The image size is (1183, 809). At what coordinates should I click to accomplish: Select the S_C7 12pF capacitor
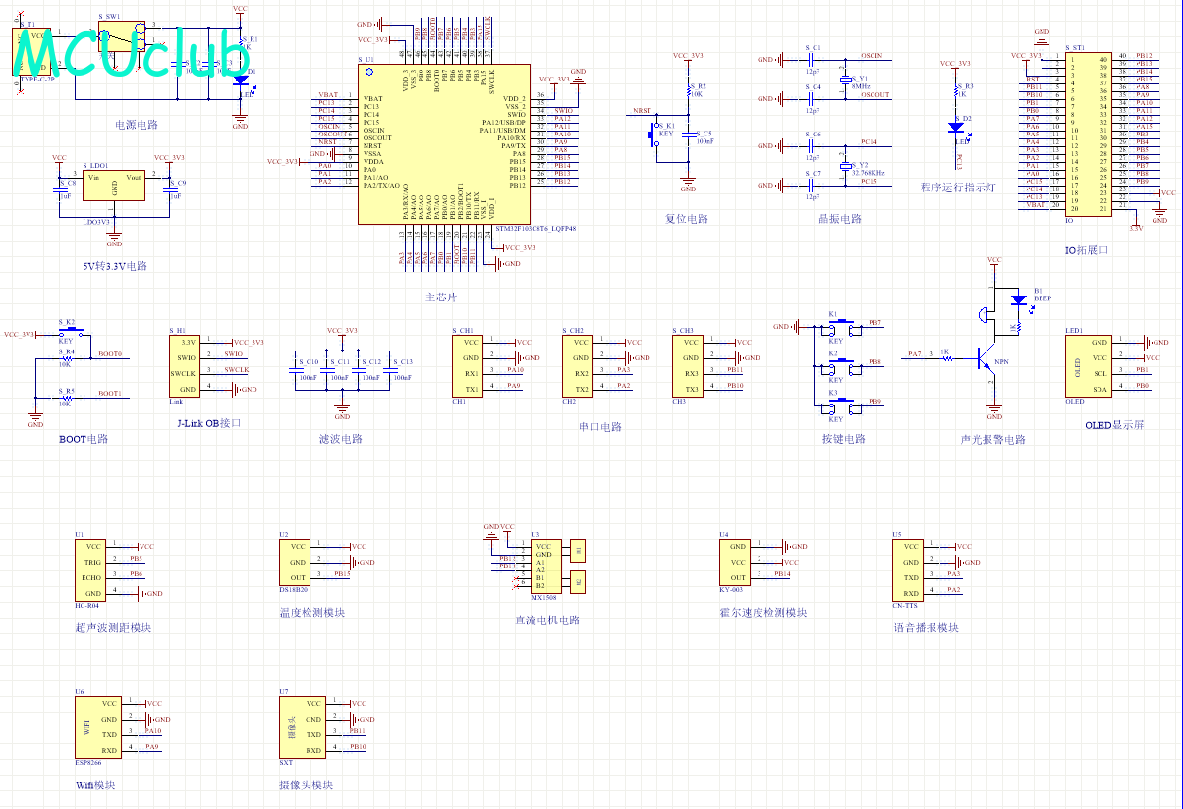(813, 186)
